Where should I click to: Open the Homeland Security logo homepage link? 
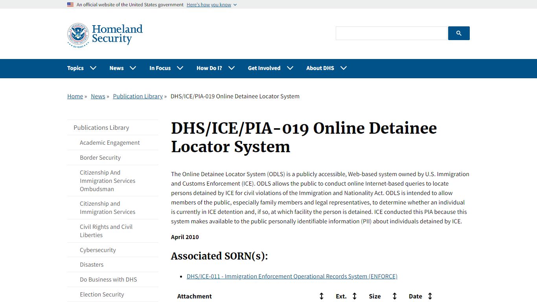tap(105, 35)
